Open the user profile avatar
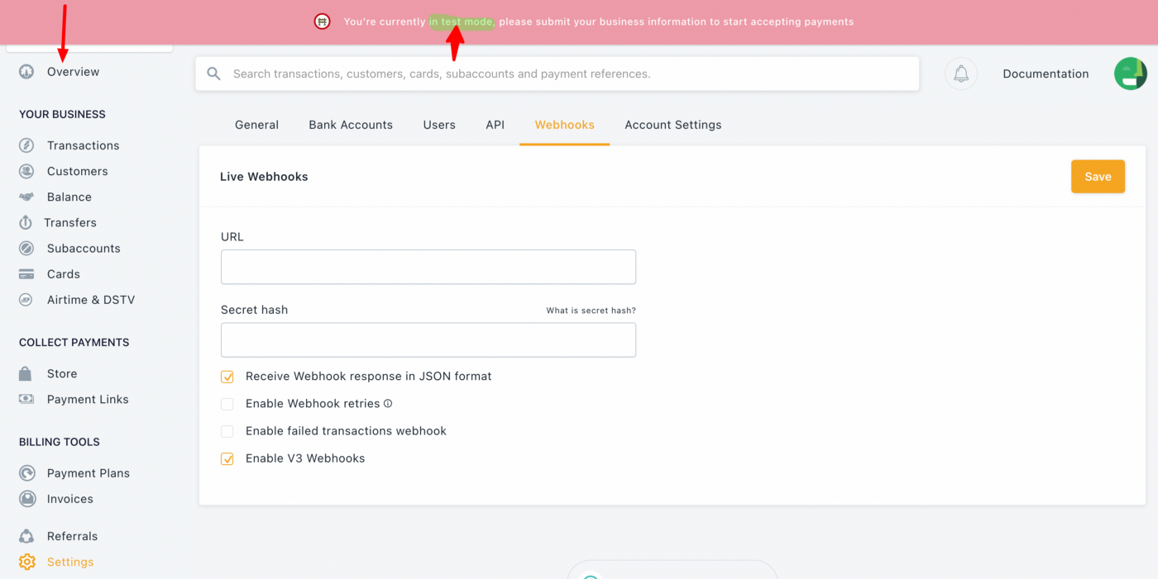Viewport: 1158px width, 579px height. pos(1130,74)
